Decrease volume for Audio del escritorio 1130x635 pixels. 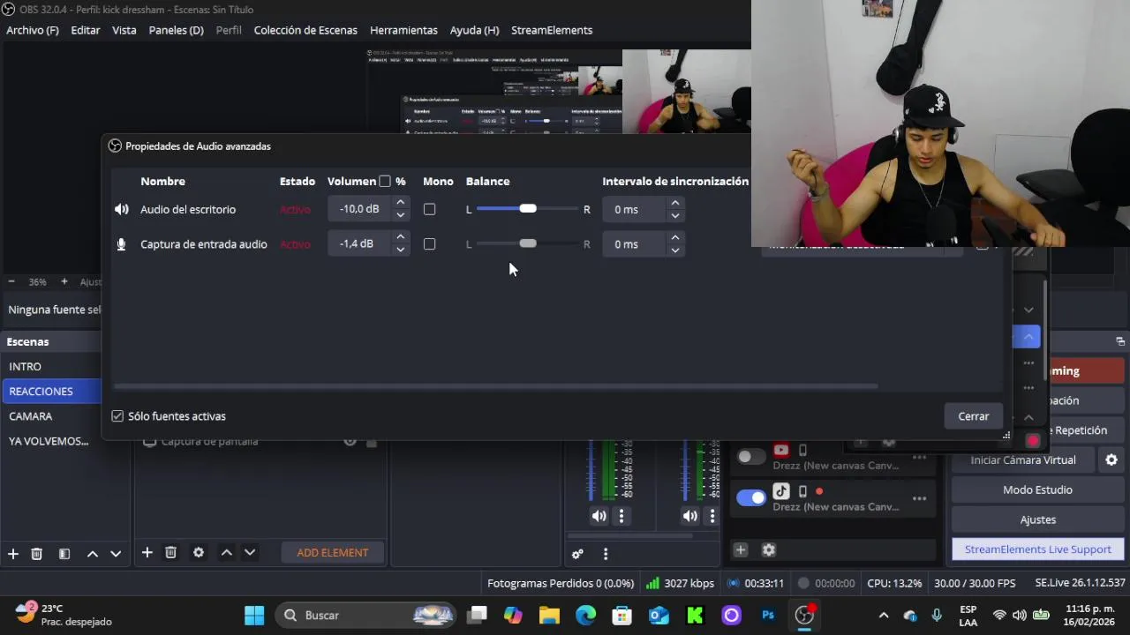click(x=401, y=215)
